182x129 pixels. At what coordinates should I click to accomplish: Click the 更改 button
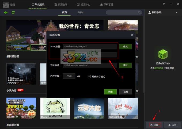125,65
